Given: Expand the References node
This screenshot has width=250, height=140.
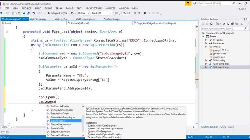Looking at the screenshot, I should click(206, 43).
